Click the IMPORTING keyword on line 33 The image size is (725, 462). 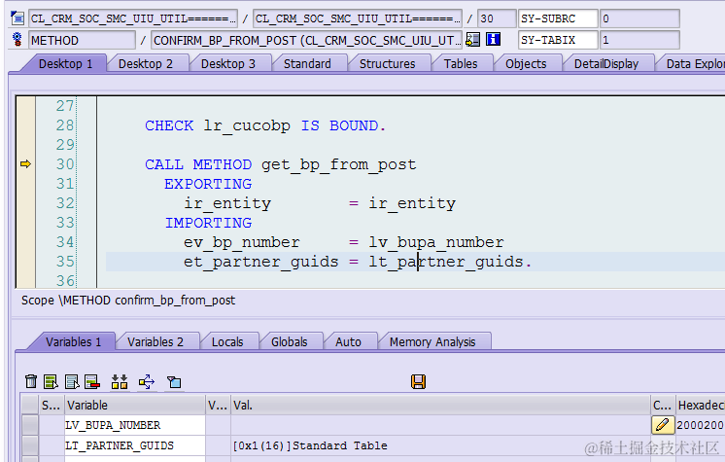208,223
